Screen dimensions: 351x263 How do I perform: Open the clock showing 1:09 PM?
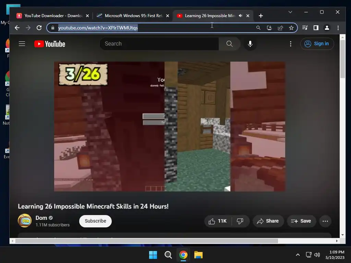coord(335,255)
